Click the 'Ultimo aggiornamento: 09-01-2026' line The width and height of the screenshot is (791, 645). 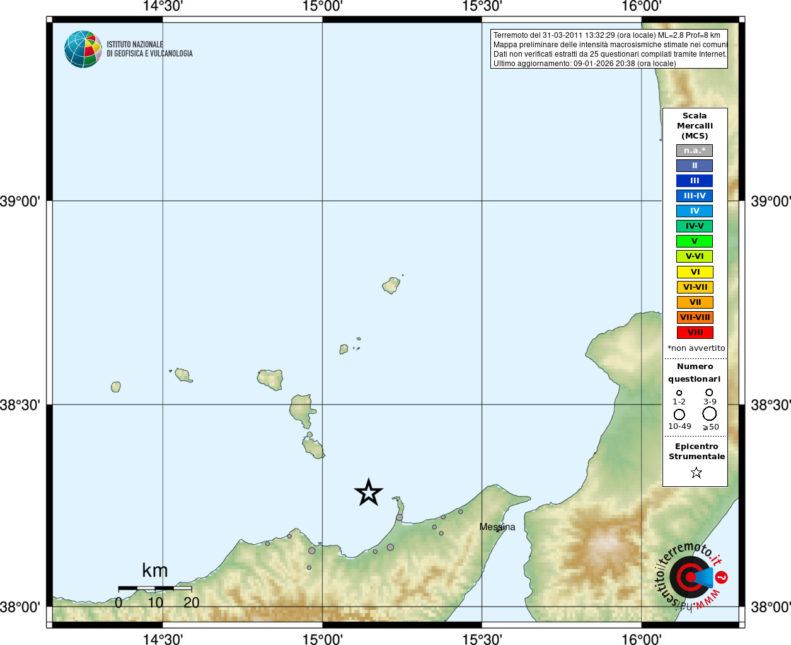[x=585, y=64]
